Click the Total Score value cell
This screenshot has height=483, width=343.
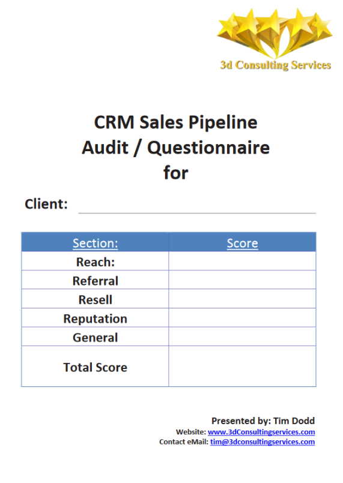point(243,366)
